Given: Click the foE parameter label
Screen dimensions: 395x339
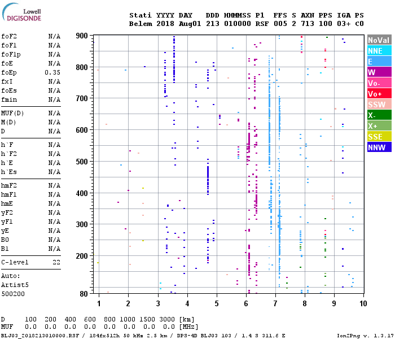Looking at the screenshot, I should pos(7,63).
